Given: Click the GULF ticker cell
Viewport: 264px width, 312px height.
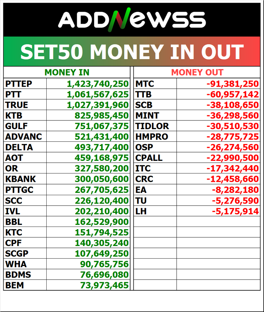Looking at the screenshot, I should tap(17, 126).
